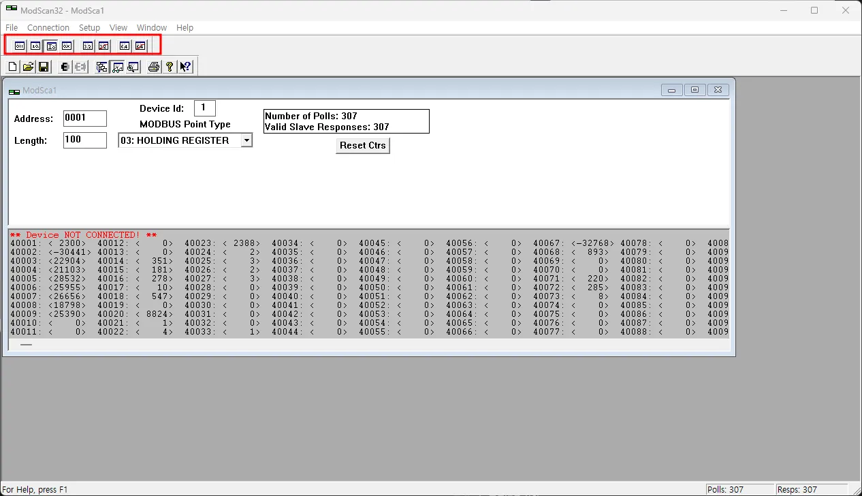
Task: Click register 40009 value 25390
Action: coord(67,314)
